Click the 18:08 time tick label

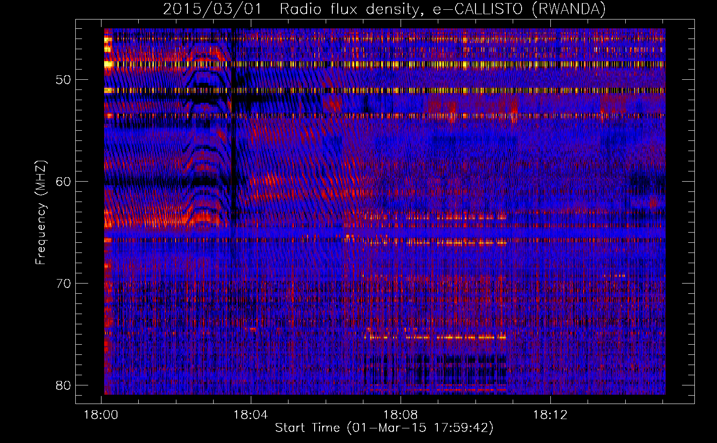[x=401, y=415]
